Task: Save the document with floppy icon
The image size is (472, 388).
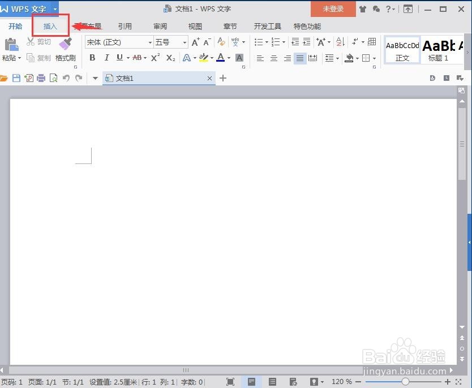Action: point(16,79)
